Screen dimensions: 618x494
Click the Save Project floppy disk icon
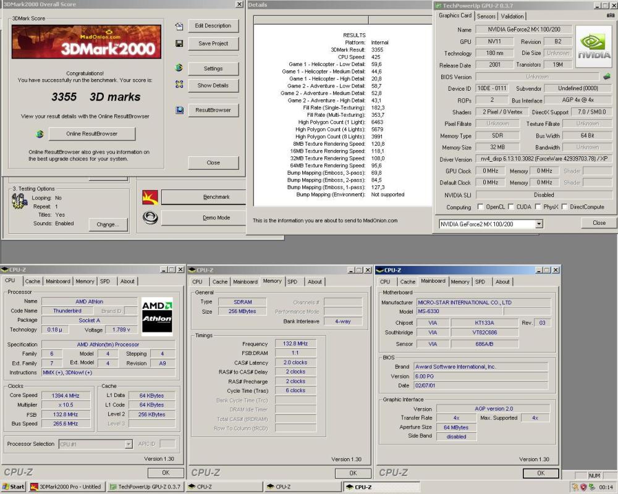[x=179, y=43]
